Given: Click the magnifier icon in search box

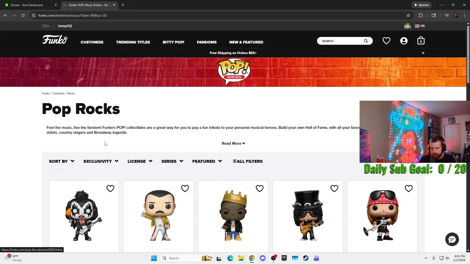Looking at the screenshot, I should [x=366, y=41].
